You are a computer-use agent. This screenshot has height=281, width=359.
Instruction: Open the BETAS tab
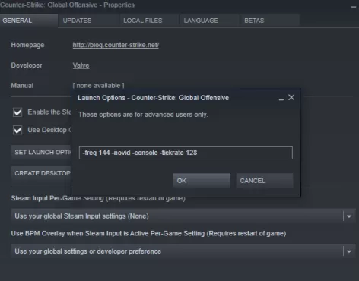[x=270, y=21]
